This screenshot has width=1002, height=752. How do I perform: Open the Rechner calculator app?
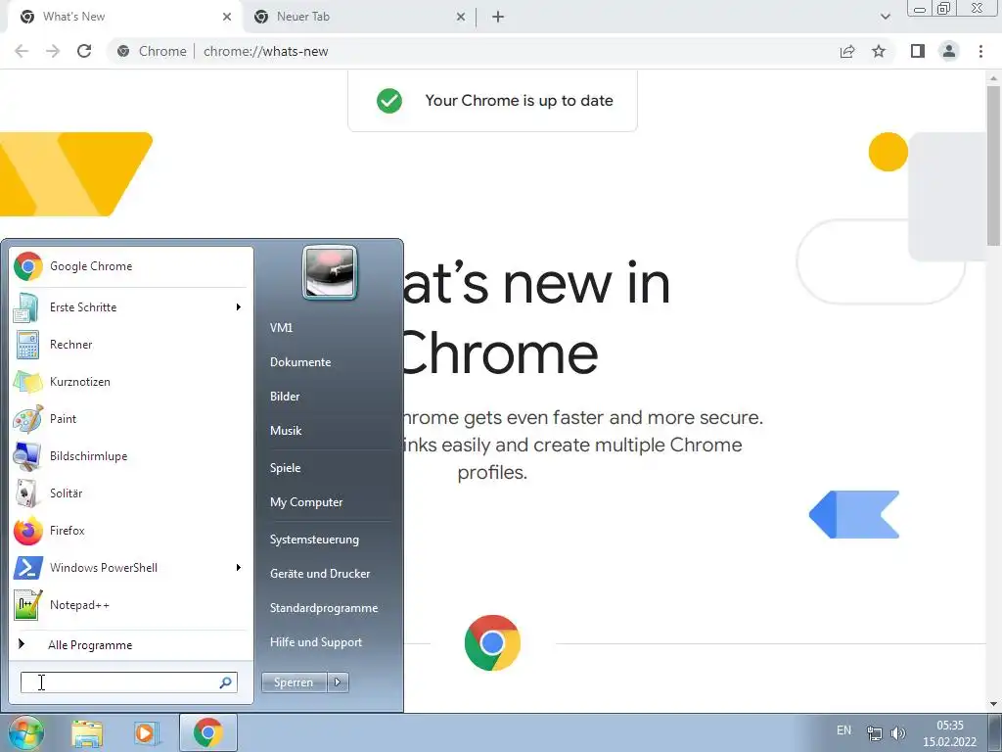point(130,344)
